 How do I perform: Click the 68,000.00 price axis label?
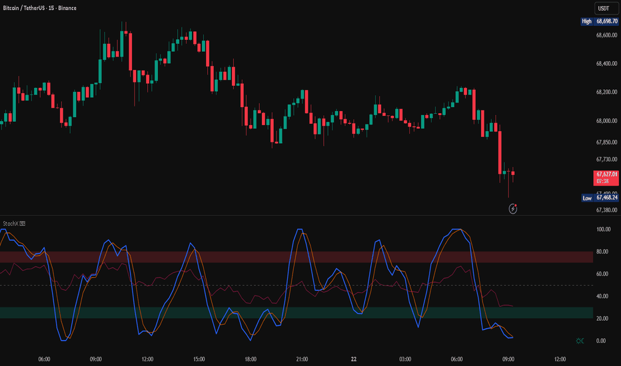click(x=607, y=120)
